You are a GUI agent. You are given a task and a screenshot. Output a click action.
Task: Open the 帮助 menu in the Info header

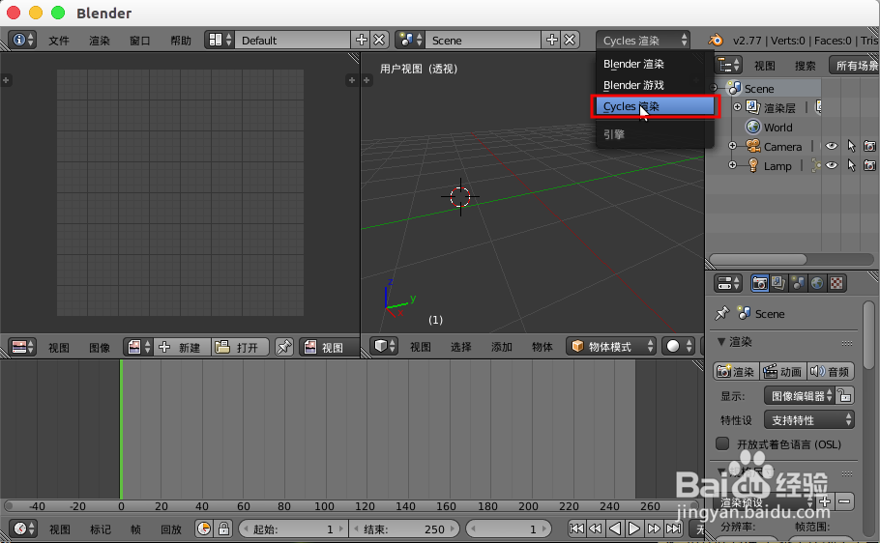click(181, 41)
